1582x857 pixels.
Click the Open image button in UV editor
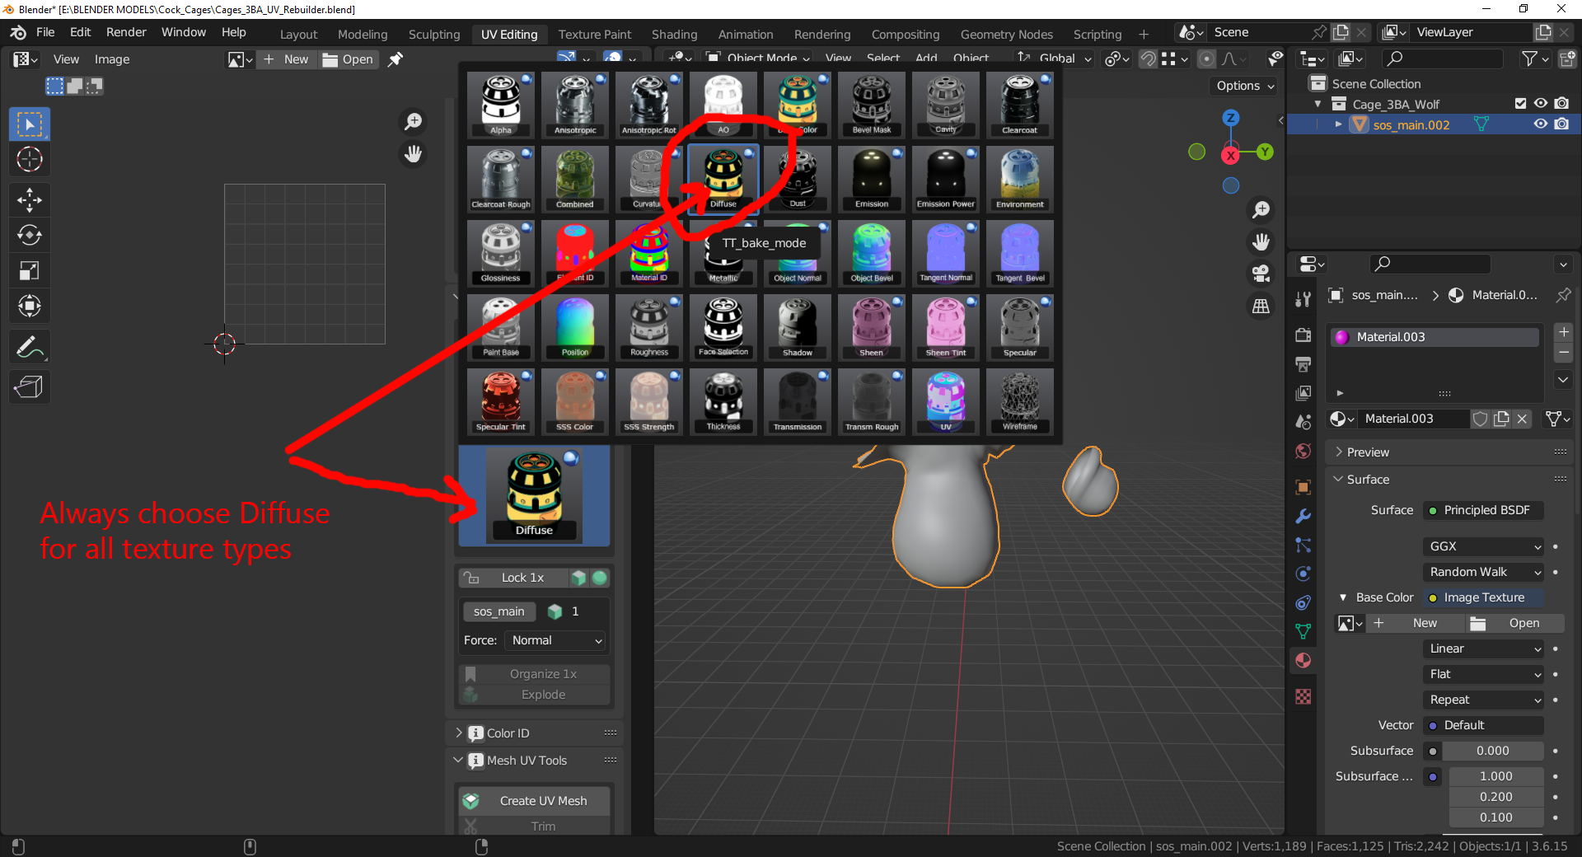(x=349, y=59)
